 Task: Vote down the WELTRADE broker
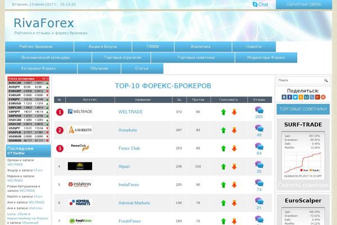point(234,112)
